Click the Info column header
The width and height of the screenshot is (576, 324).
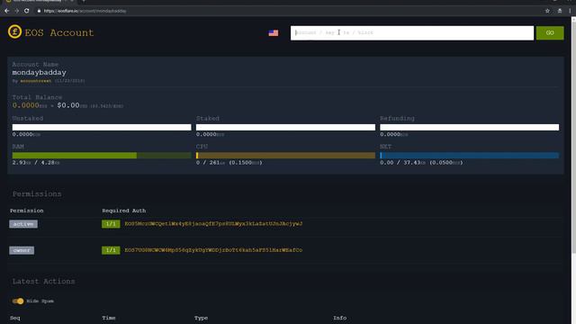340,318
